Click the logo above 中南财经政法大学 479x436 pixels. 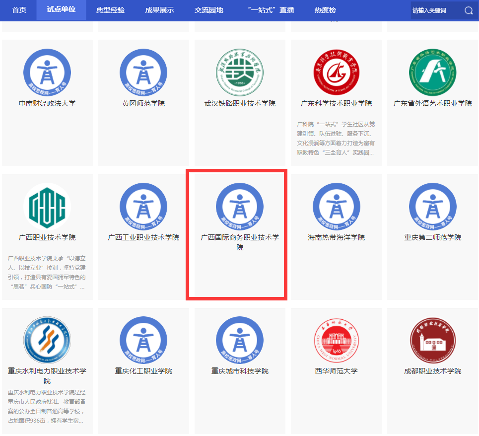click(x=47, y=73)
